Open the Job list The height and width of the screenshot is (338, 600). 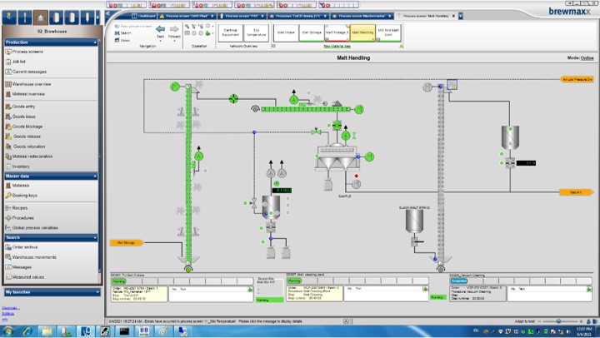[x=20, y=62]
